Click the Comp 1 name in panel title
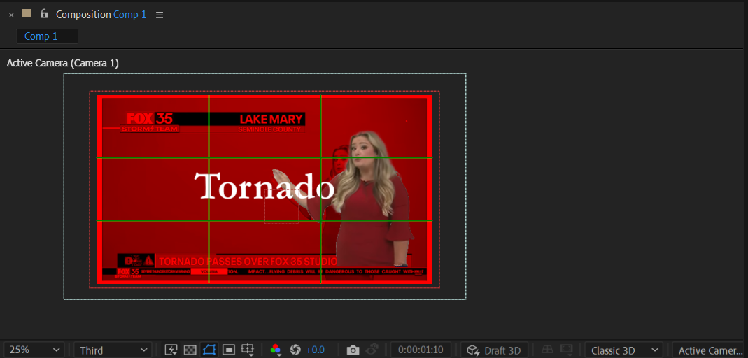Image resolution: width=748 pixels, height=358 pixels. tap(129, 14)
